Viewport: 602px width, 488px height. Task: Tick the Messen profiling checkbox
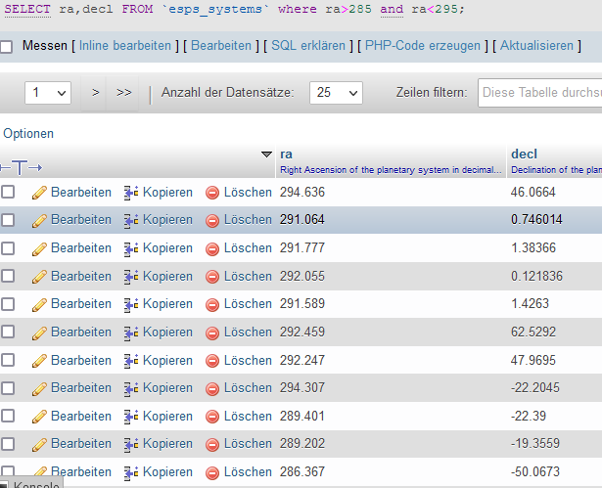tap(6, 47)
